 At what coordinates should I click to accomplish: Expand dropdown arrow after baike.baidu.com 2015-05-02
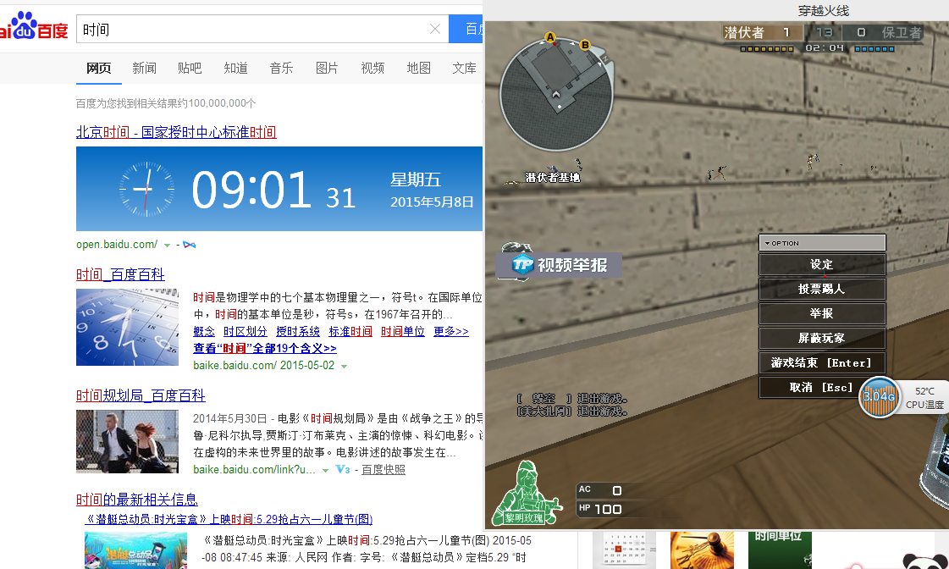[x=344, y=367]
